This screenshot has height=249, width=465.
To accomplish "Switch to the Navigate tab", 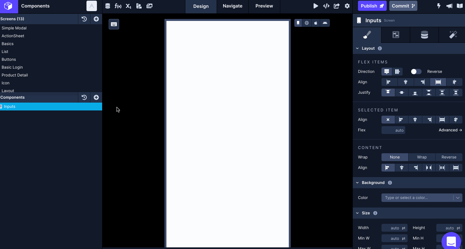I will point(232,6).
